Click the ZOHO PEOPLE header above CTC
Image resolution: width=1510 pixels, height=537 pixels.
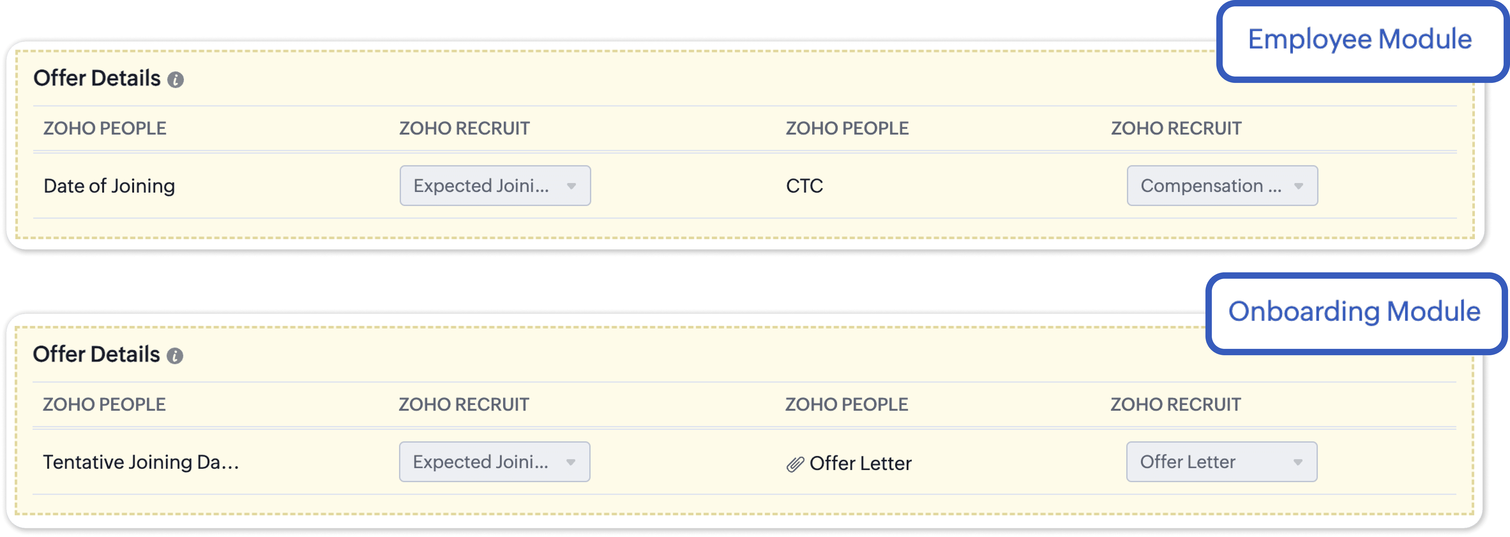[x=847, y=128]
